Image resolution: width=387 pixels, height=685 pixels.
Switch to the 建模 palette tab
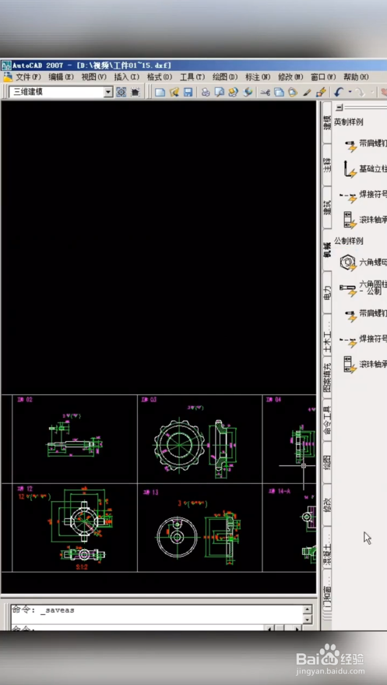[x=327, y=123]
